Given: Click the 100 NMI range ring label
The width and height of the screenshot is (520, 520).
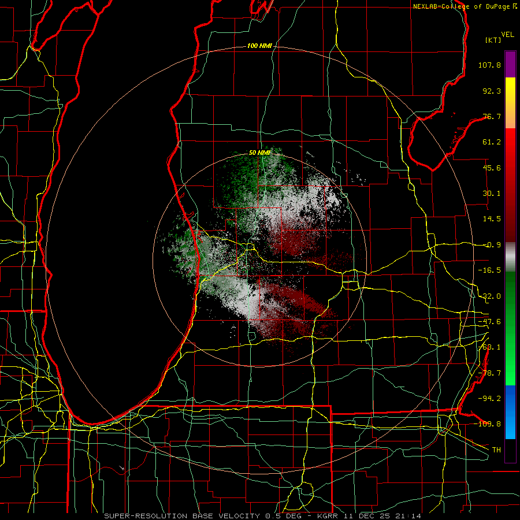Looking at the screenshot, I should [259, 46].
